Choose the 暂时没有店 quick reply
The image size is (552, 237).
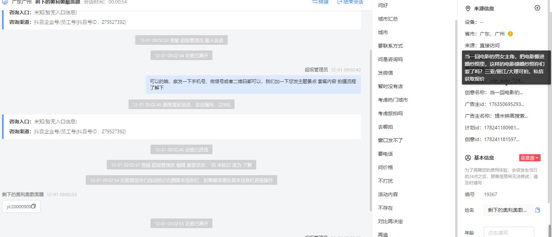pyautogui.click(x=390, y=86)
